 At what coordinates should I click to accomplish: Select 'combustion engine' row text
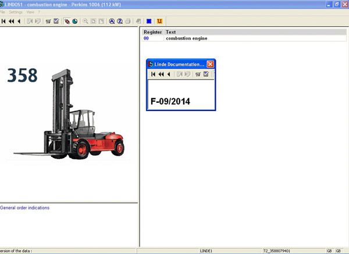point(187,38)
